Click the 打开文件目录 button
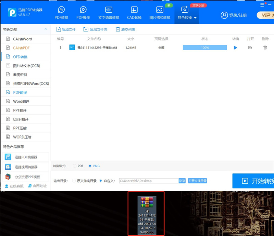Viewport: 274px width, 236px height. click(198, 181)
